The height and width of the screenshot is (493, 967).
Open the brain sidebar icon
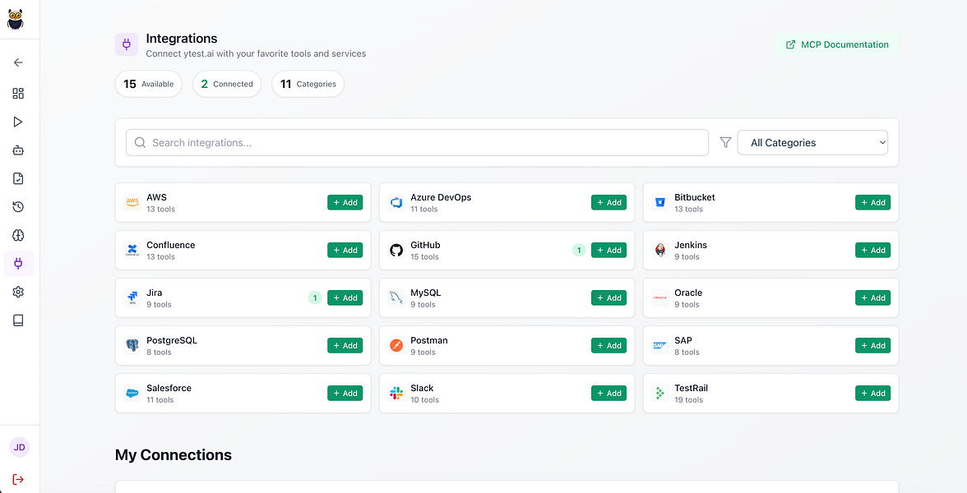[18, 235]
